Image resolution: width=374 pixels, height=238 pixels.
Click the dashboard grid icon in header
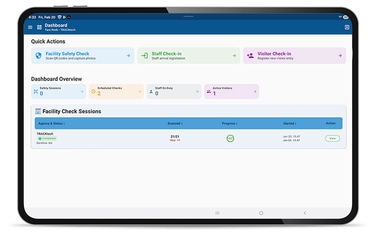coord(39,28)
